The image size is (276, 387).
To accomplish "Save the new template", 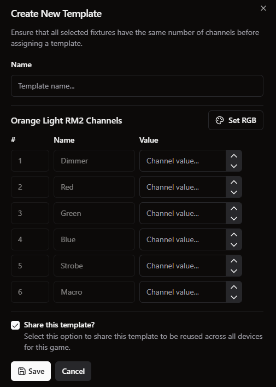I will (31, 371).
